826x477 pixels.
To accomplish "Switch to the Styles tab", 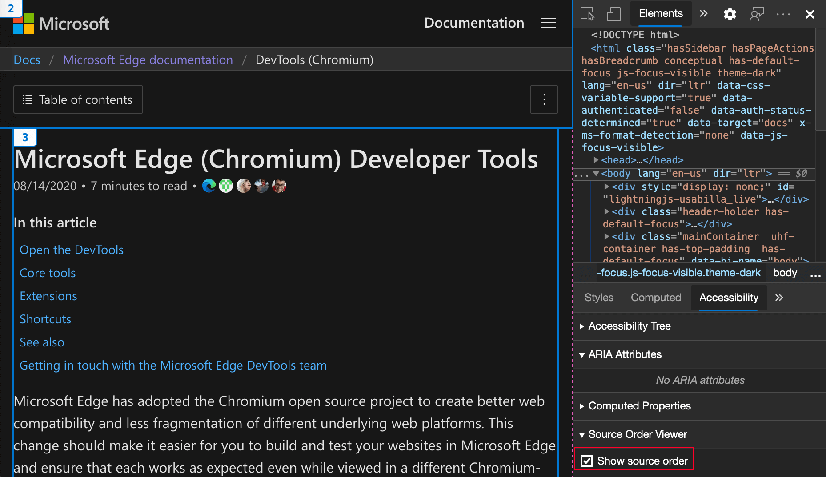I will pyautogui.click(x=599, y=298).
